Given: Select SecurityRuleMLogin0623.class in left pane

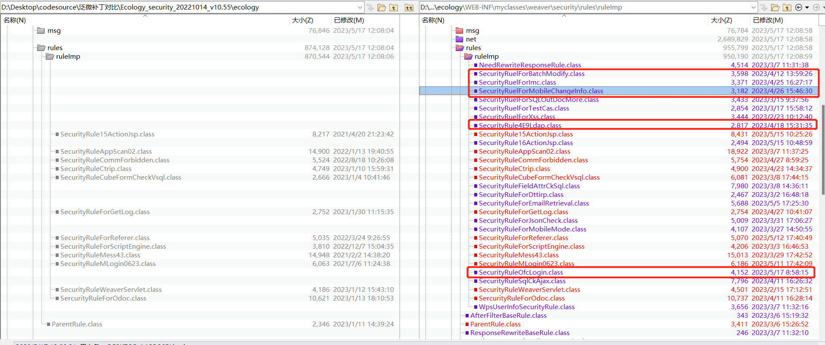Looking at the screenshot, I should (x=108, y=264).
